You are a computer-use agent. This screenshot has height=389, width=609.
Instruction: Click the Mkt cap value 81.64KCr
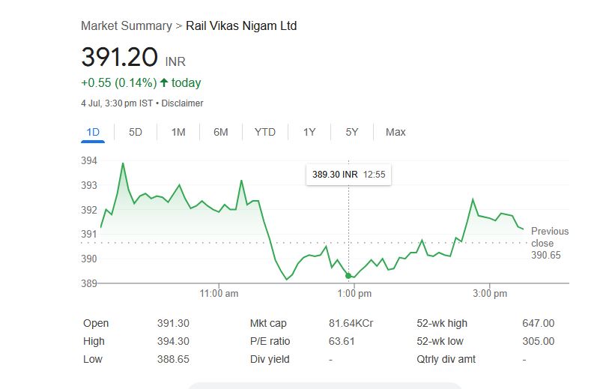coord(351,323)
